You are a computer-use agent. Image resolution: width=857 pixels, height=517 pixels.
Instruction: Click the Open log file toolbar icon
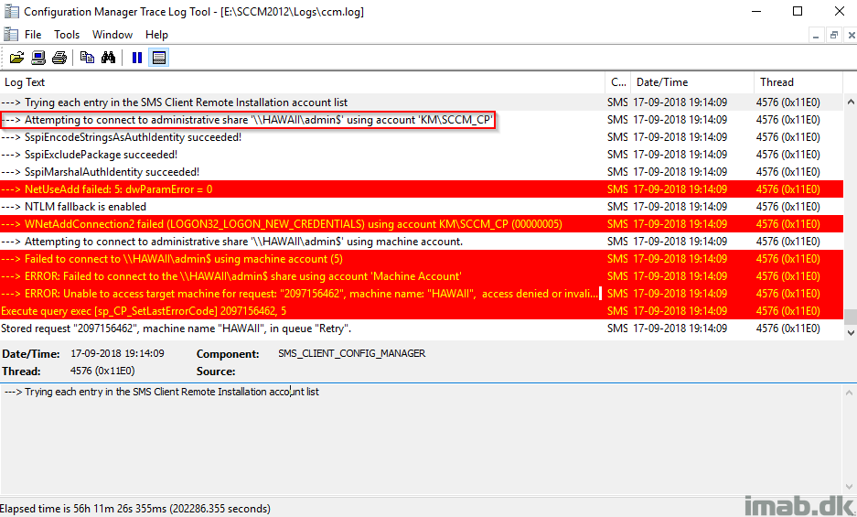point(16,58)
